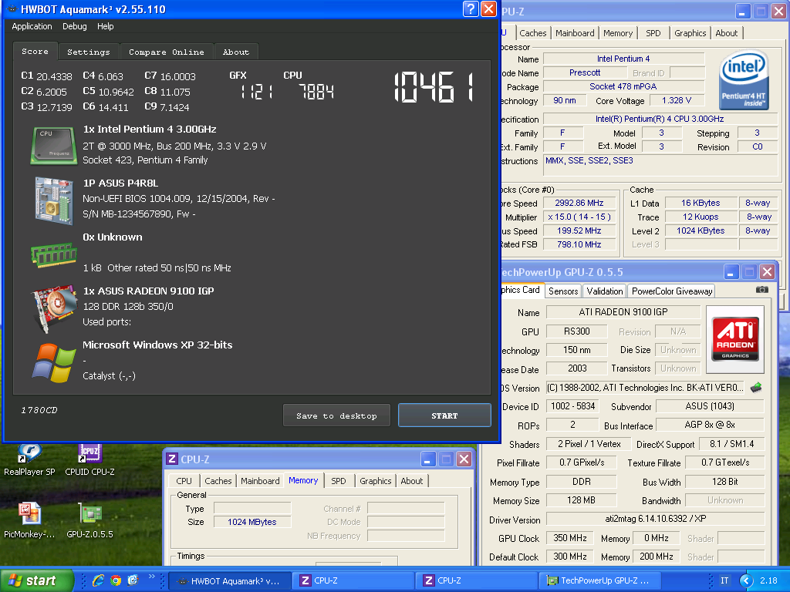The width and height of the screenshot is (790, 592).
Task: Switch to the Compare Online tab
Action: [167, 52]
